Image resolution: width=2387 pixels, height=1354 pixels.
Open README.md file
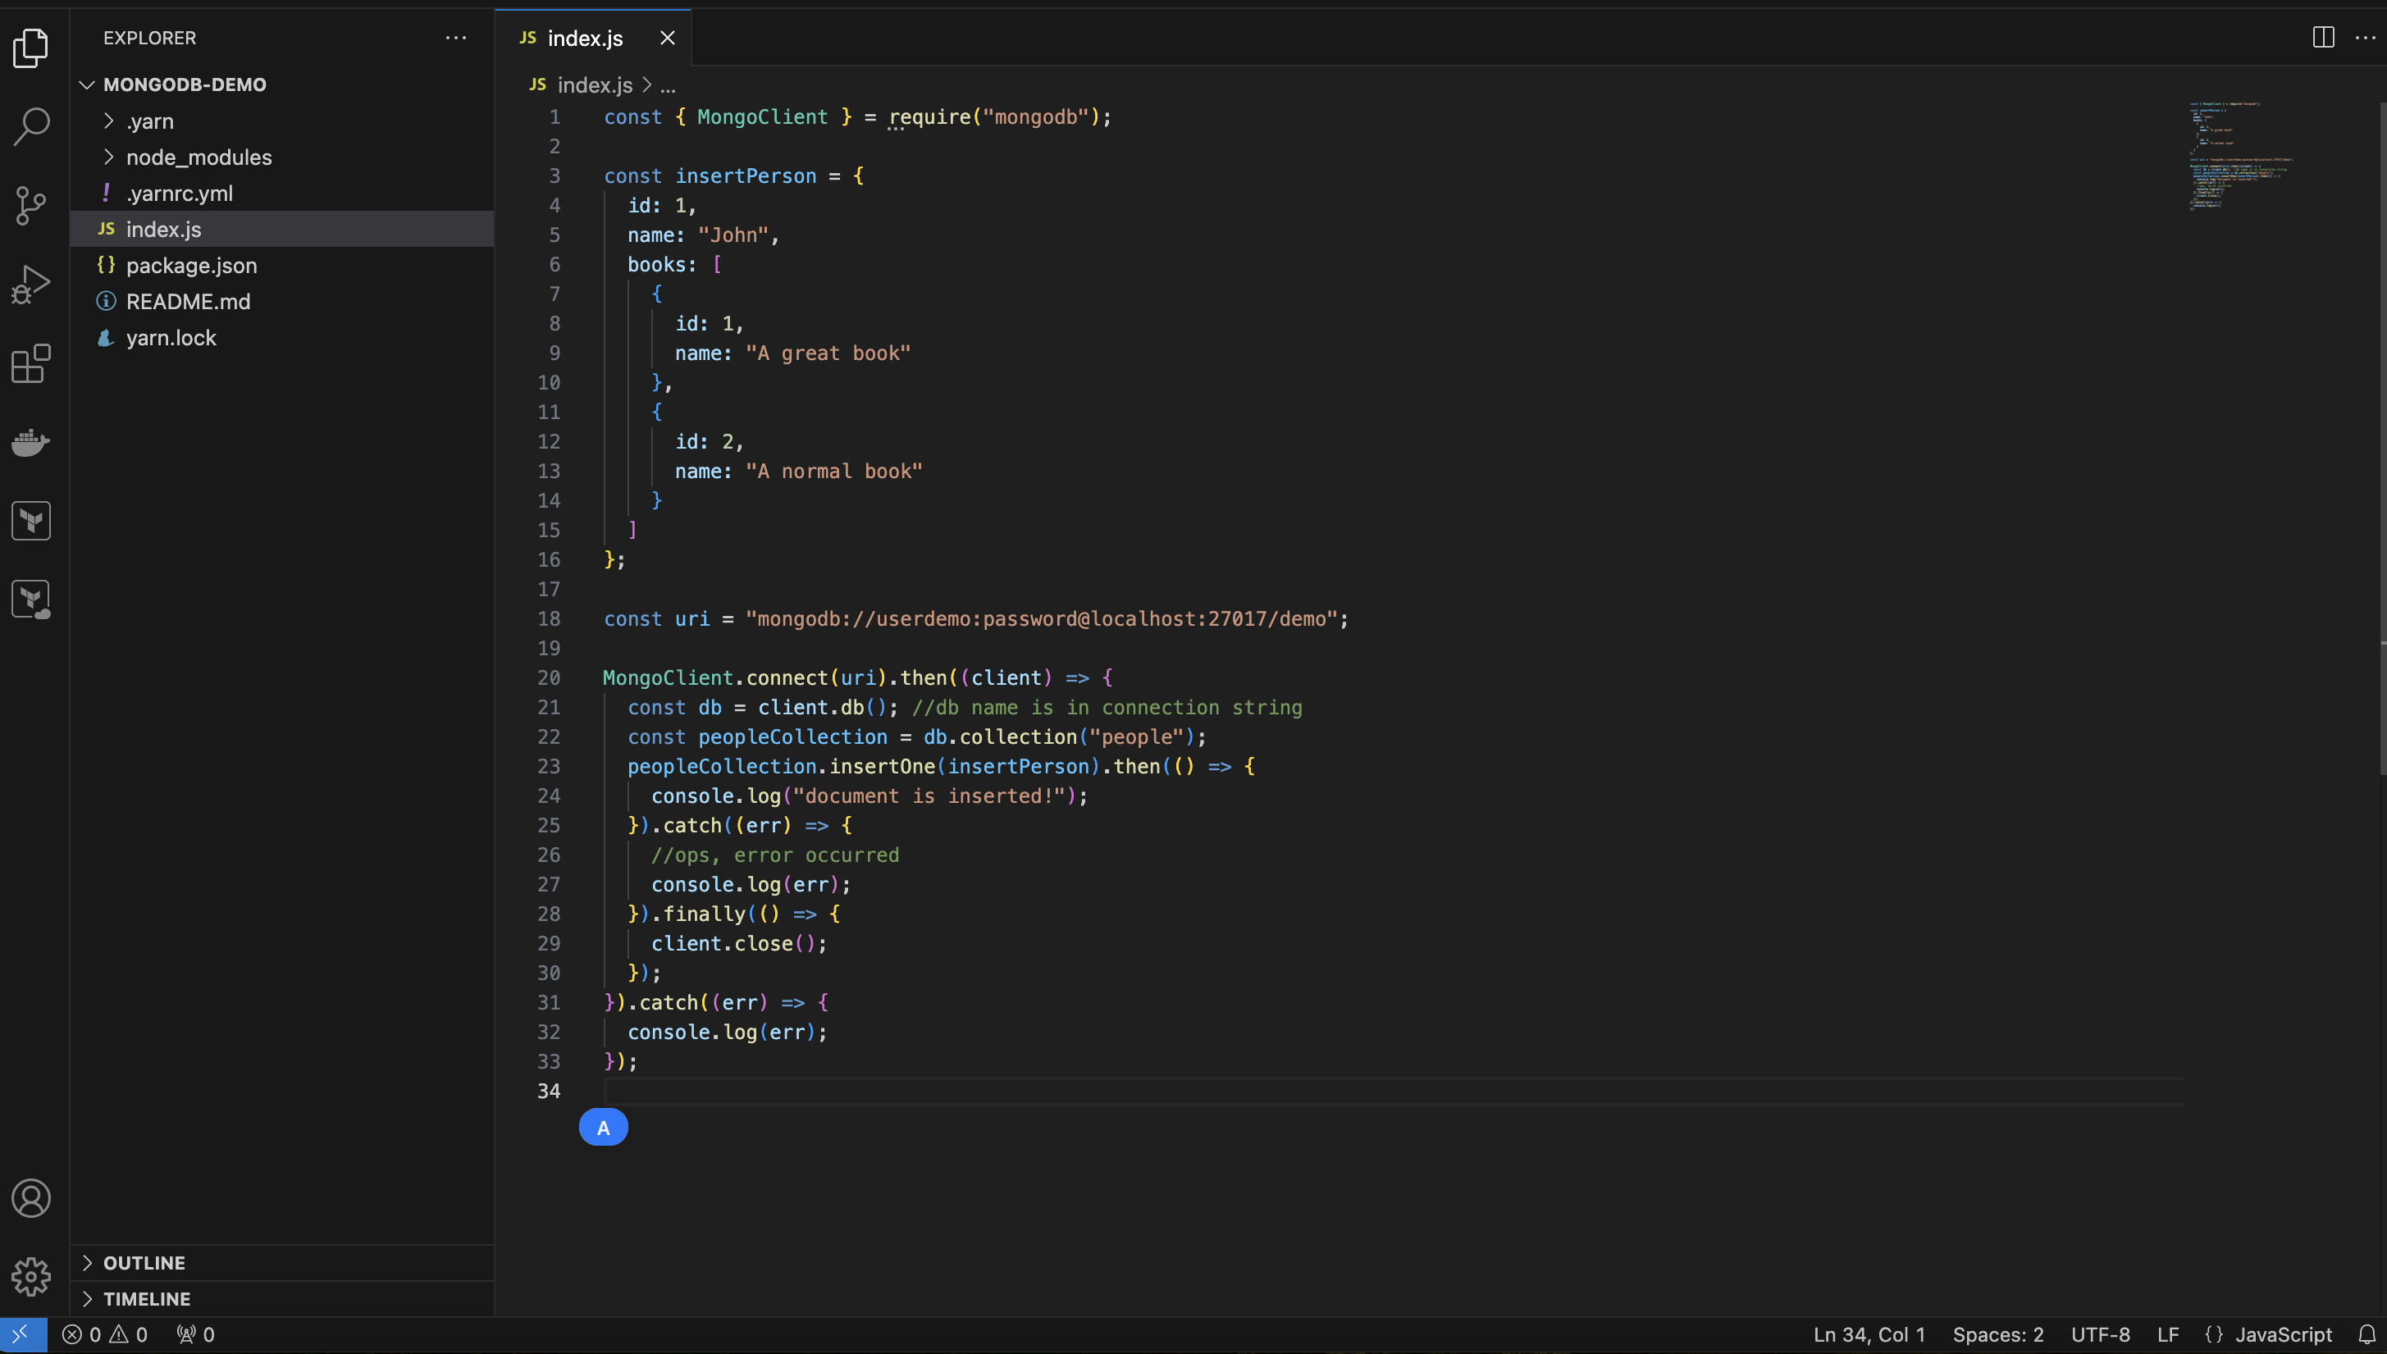click(281, 301)
